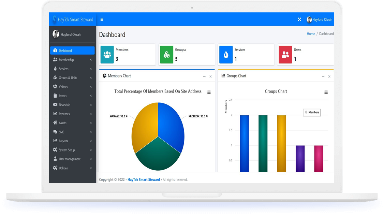Click the fullscreen expand icon in header
The image size is (384, 215).
(299, 19)
